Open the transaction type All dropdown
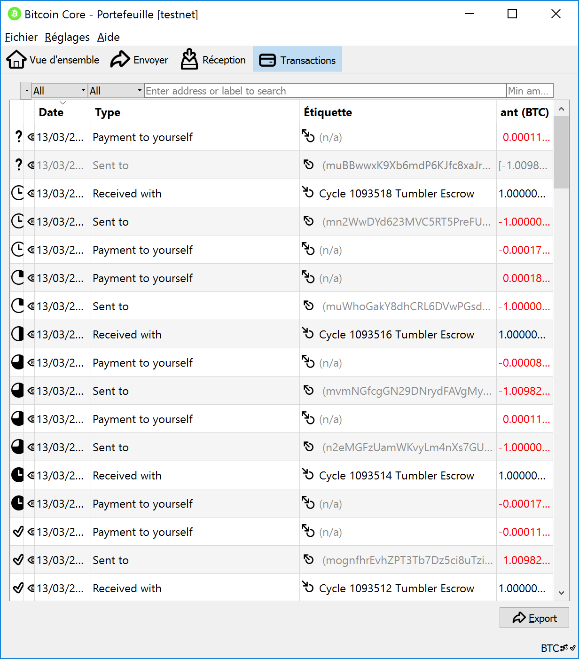 tap(116, 91)
